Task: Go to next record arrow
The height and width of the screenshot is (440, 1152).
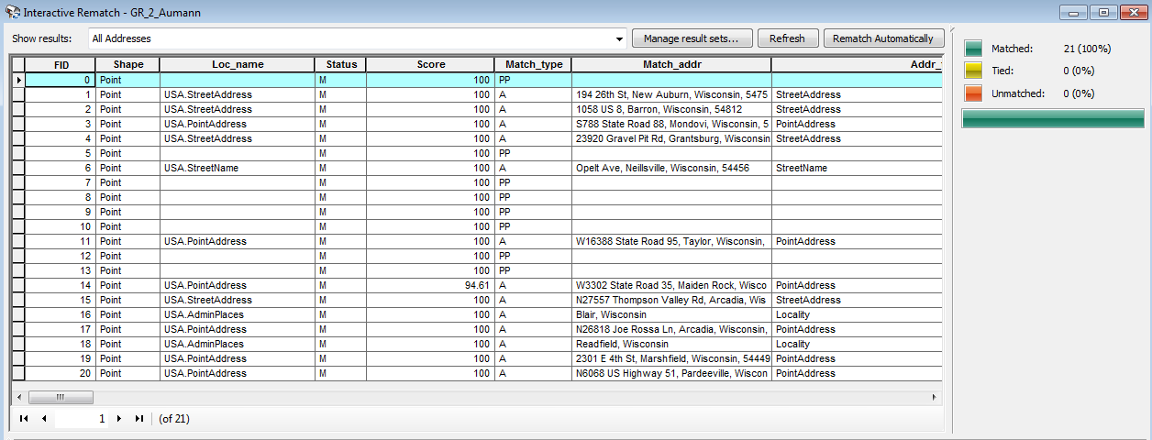Action: (118, 418)
